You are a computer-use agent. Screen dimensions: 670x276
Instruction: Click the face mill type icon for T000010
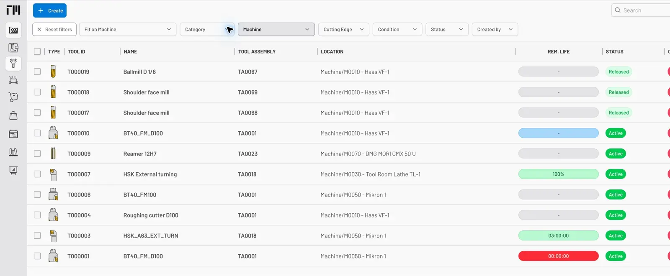point(53,133)
